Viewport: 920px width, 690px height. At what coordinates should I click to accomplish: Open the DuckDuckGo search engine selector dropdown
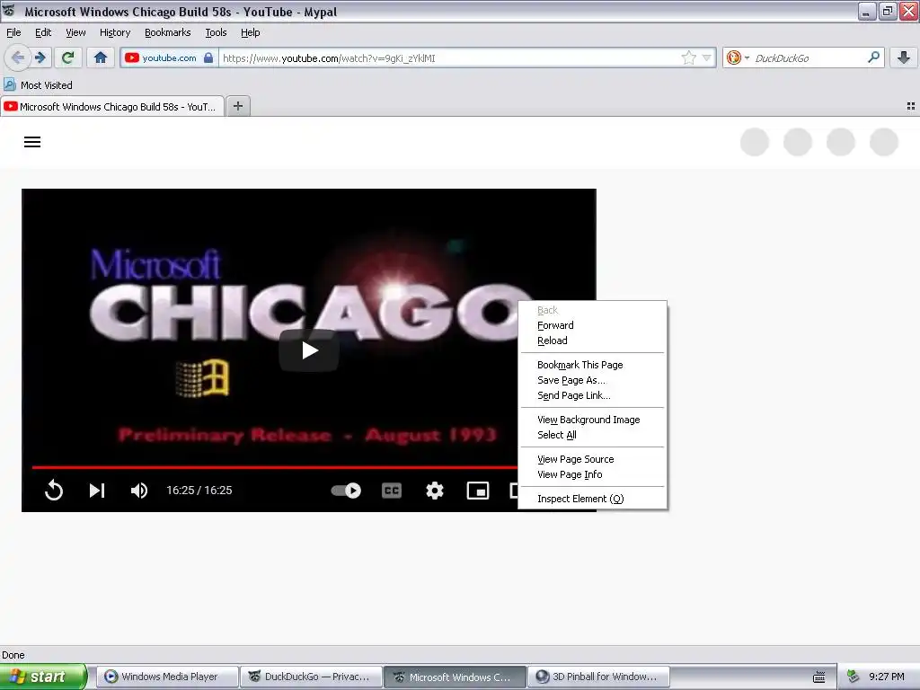pos(738,57)
